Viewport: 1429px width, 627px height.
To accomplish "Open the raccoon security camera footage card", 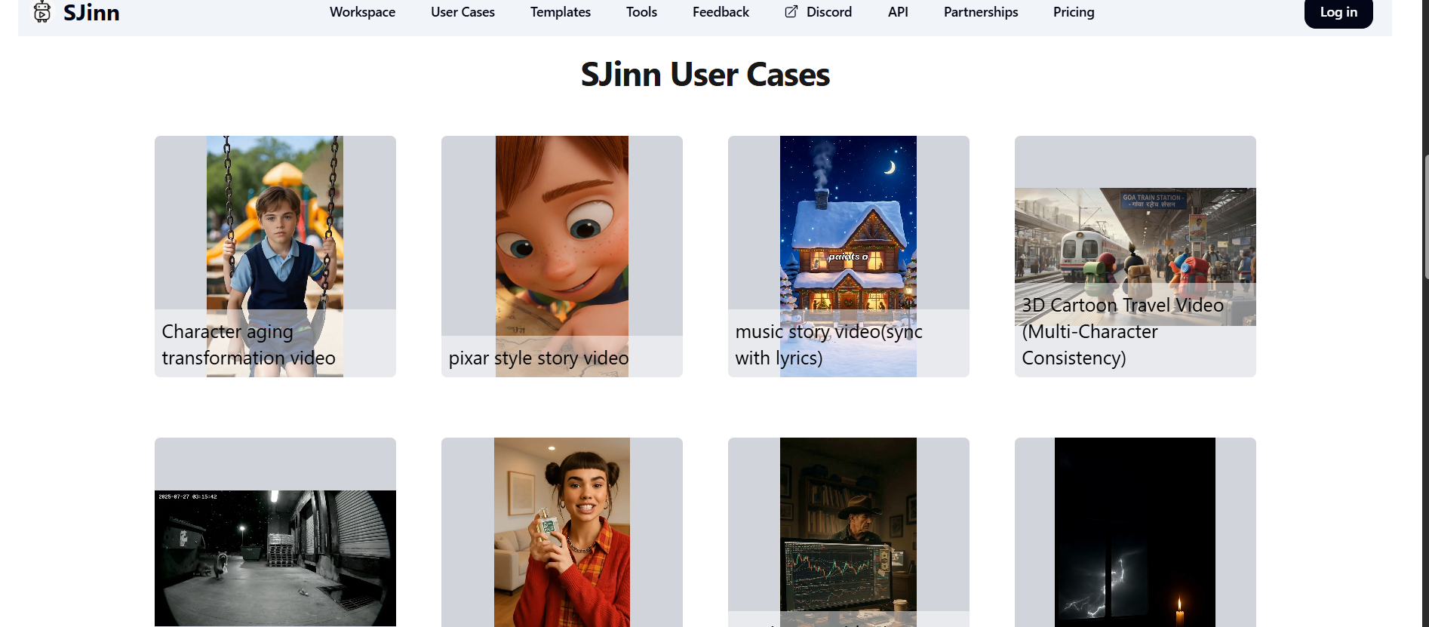I will (275, 533).
